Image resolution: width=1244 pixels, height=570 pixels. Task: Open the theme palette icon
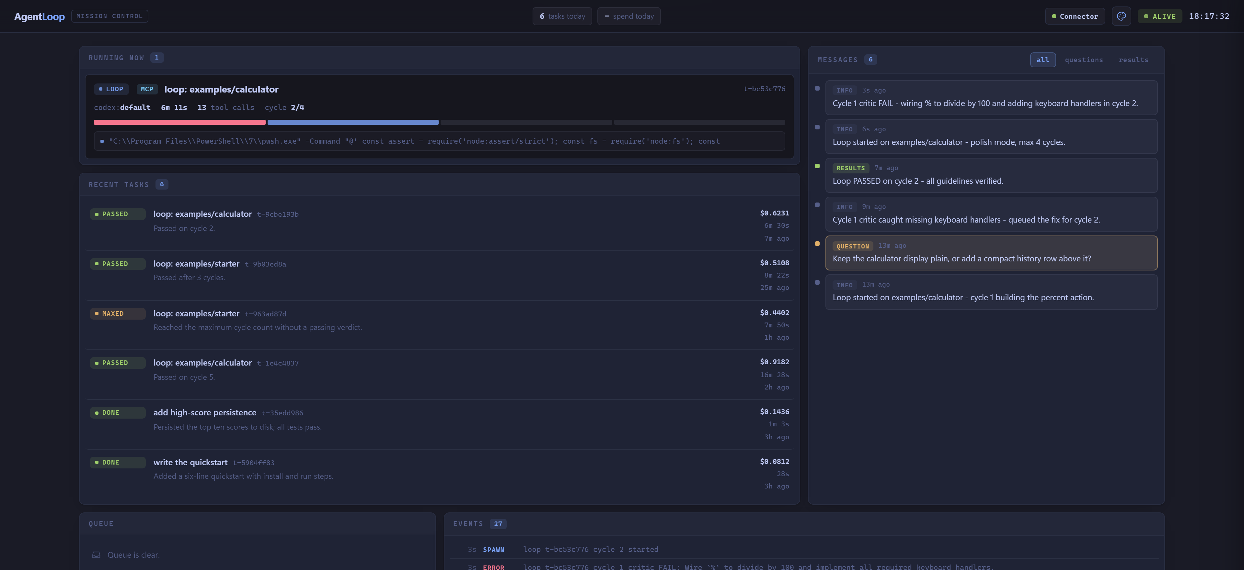tap(1121, 16)
